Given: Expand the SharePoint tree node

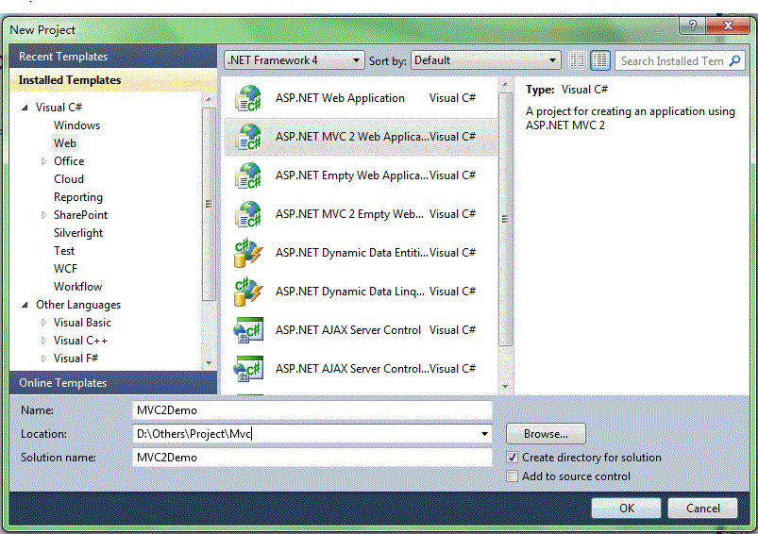Looking at the screenshot, I should (x=43, y=215).
